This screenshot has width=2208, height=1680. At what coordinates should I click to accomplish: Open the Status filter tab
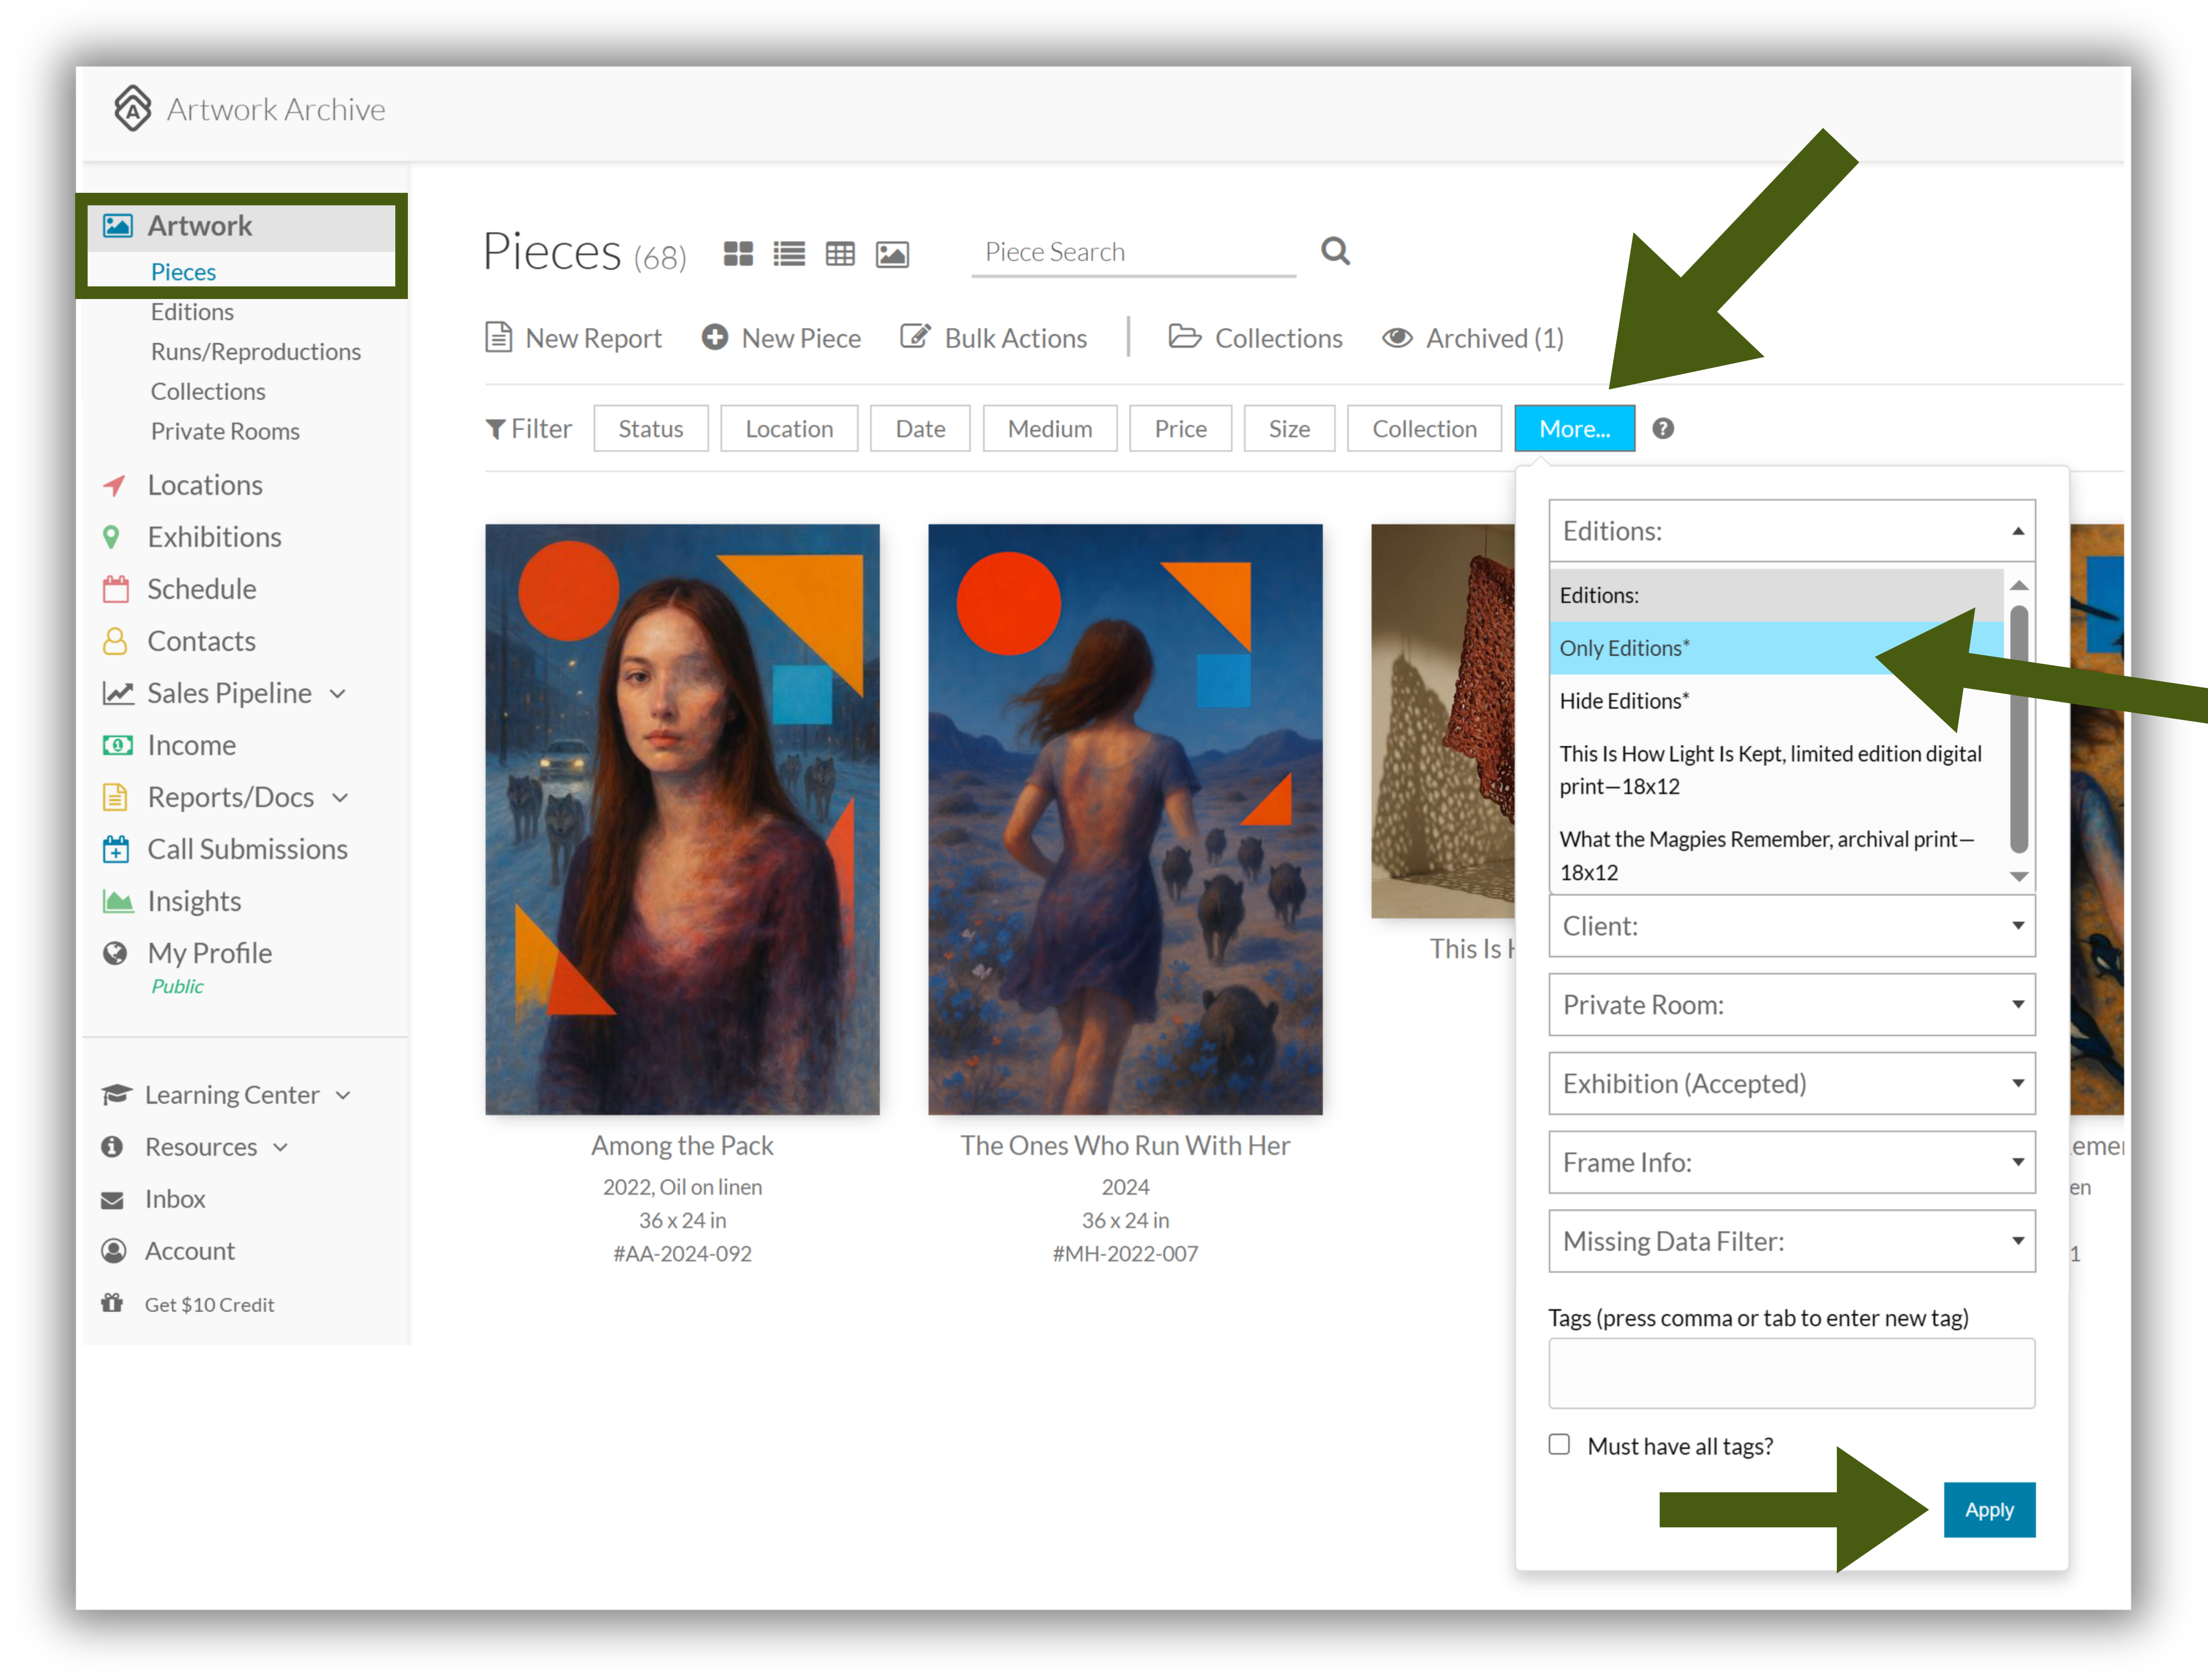coord(651,428)
